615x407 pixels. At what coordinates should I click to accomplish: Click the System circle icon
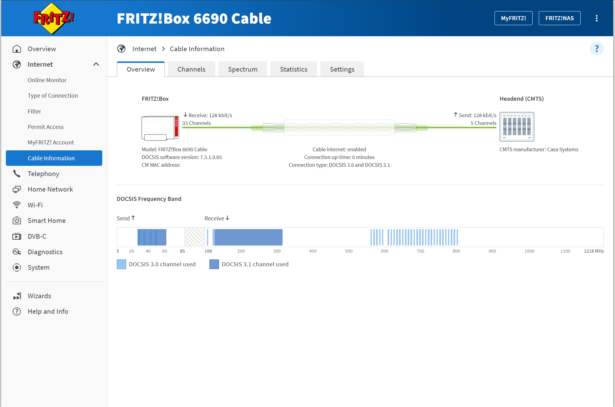(x=17, y=268)
